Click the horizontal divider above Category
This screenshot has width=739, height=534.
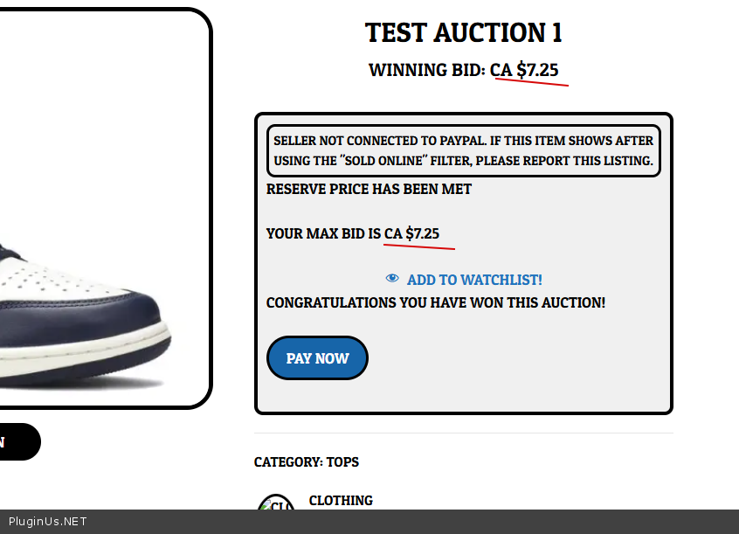coord(463,433)
